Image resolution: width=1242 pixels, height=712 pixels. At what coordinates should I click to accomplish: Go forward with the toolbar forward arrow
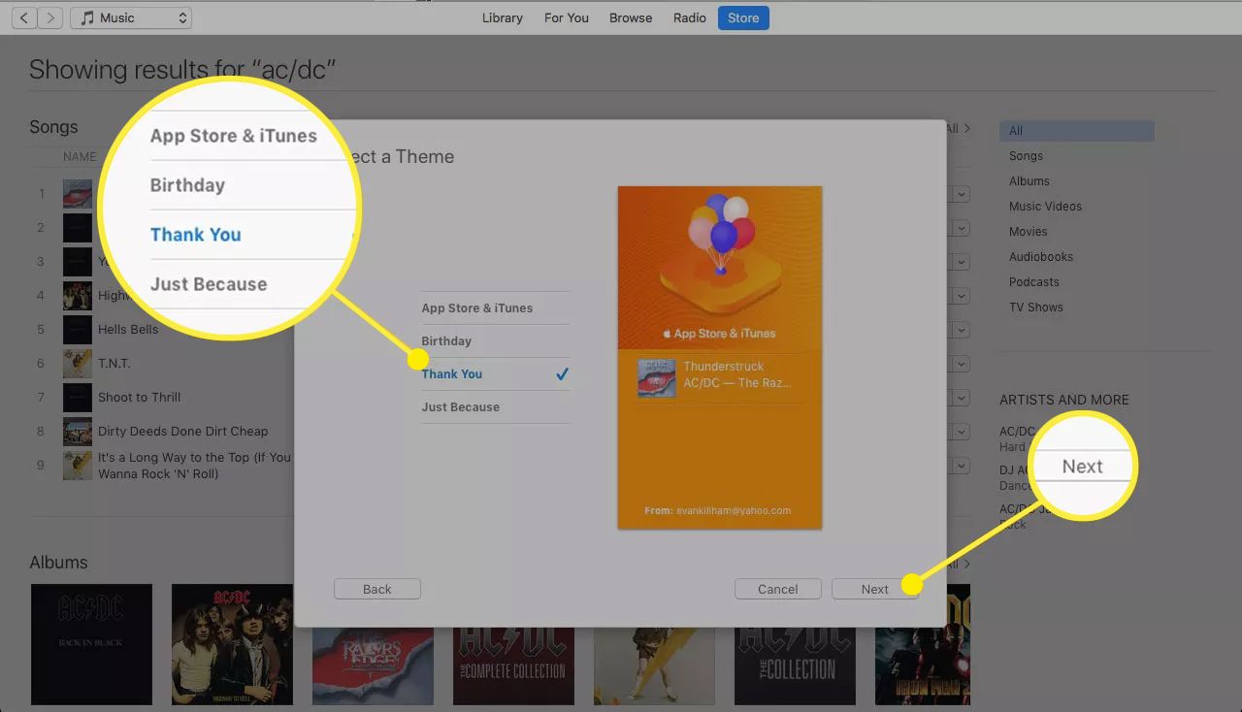click(x=50, y=17)
